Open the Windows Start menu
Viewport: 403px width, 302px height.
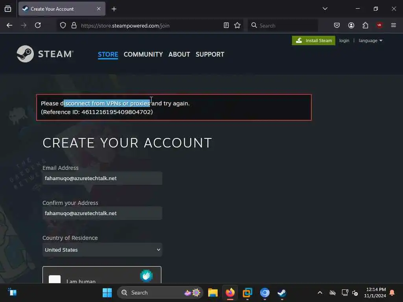107,293
